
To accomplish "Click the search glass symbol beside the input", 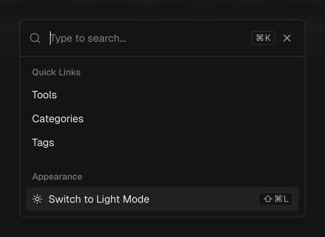I will click(35, 38).
